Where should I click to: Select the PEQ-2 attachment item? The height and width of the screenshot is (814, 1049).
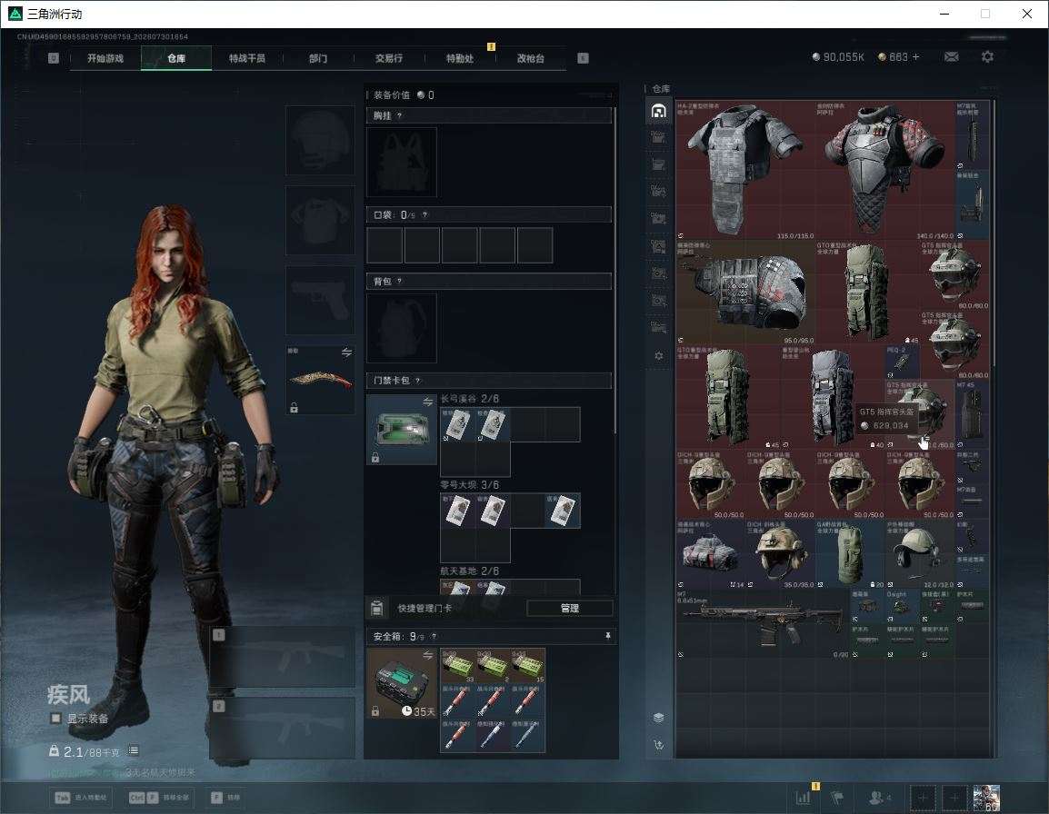point(902,362)
